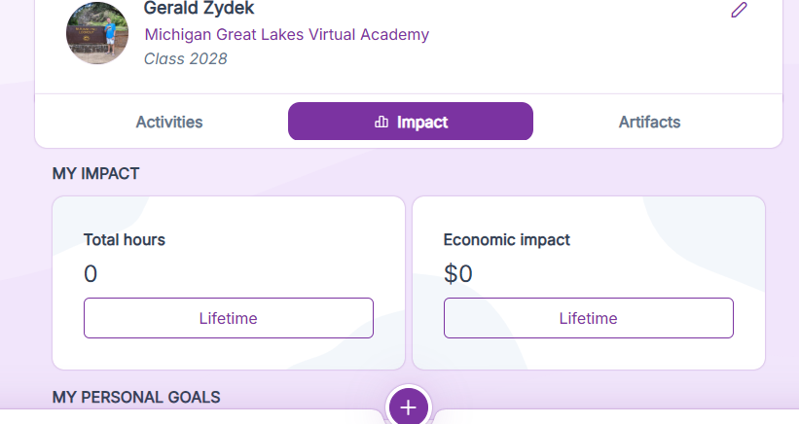Click Lifetime button under Economic impact
The image size is (799, 424).
(588, 318)
